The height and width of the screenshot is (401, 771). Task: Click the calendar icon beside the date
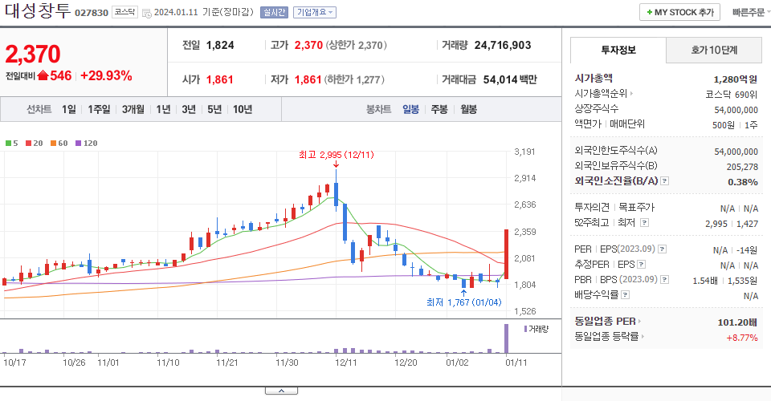146,14
